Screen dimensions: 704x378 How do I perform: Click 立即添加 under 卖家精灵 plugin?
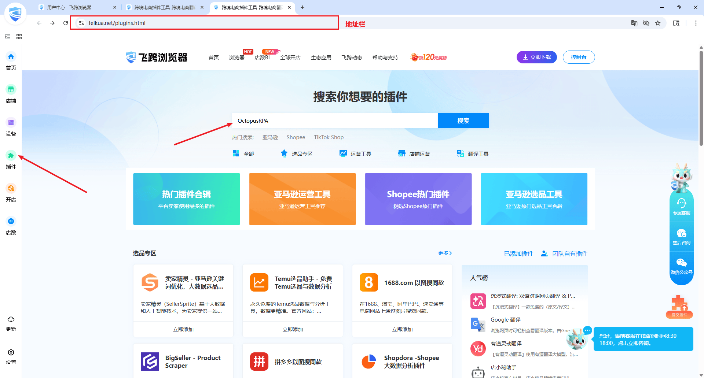click(x=183, y=329)
